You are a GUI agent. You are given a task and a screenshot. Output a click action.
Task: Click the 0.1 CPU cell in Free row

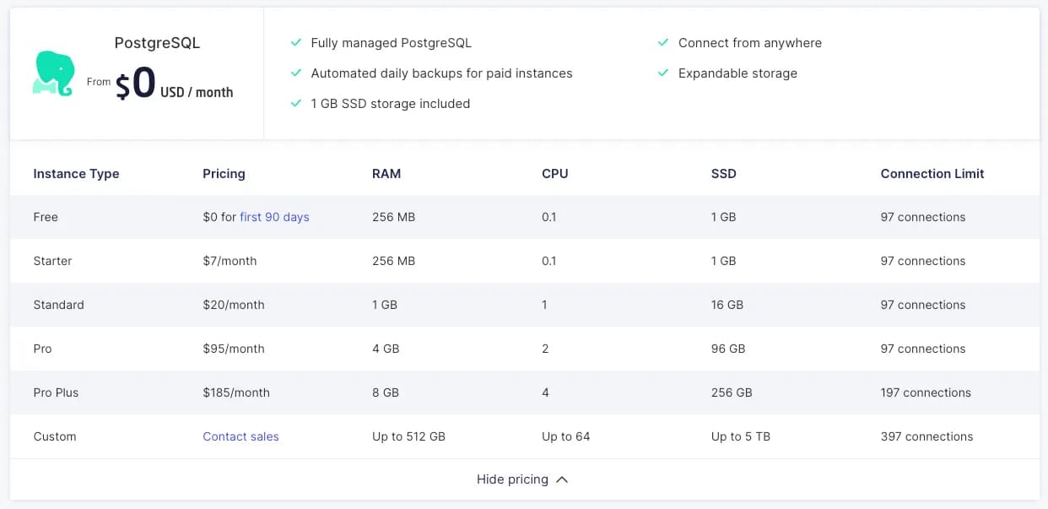[549, 217]
